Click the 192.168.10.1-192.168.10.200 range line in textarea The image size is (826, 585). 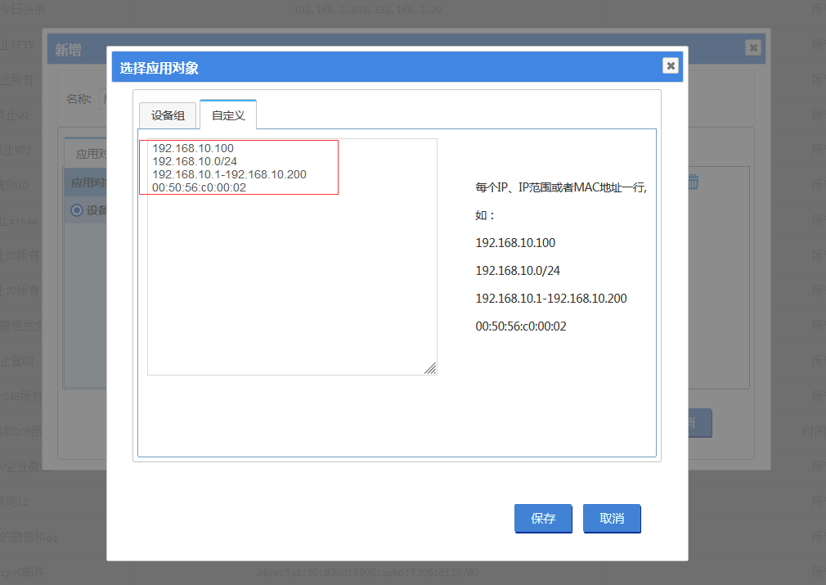229,174
